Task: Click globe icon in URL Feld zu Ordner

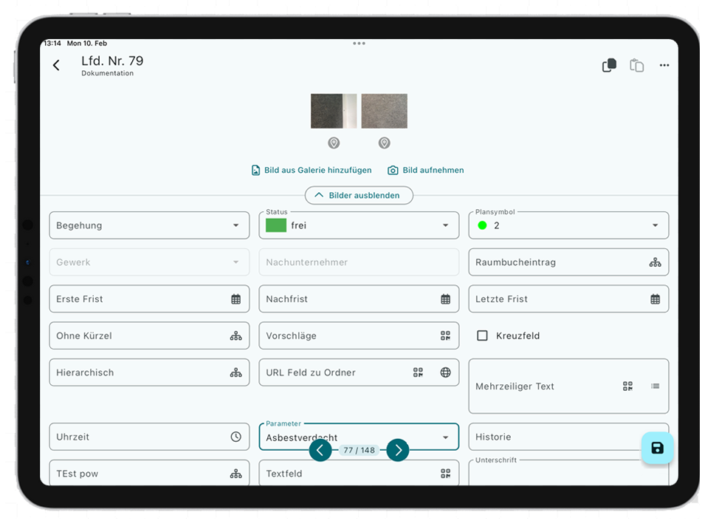Action: click(x=445, y=372)
